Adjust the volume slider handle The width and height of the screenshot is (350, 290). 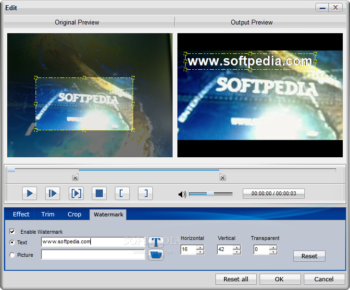[210, 194]
